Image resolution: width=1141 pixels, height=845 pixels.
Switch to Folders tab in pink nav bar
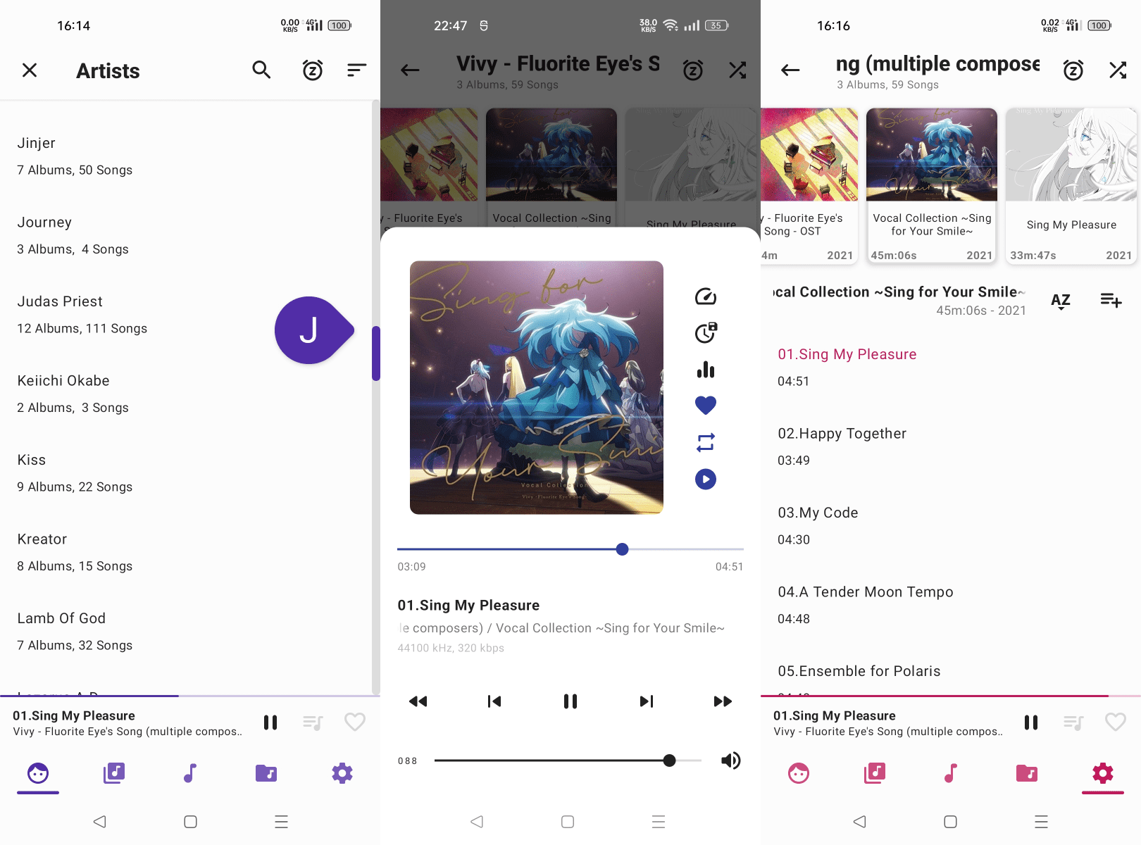pyautogui.click(x=1027, y=773)
